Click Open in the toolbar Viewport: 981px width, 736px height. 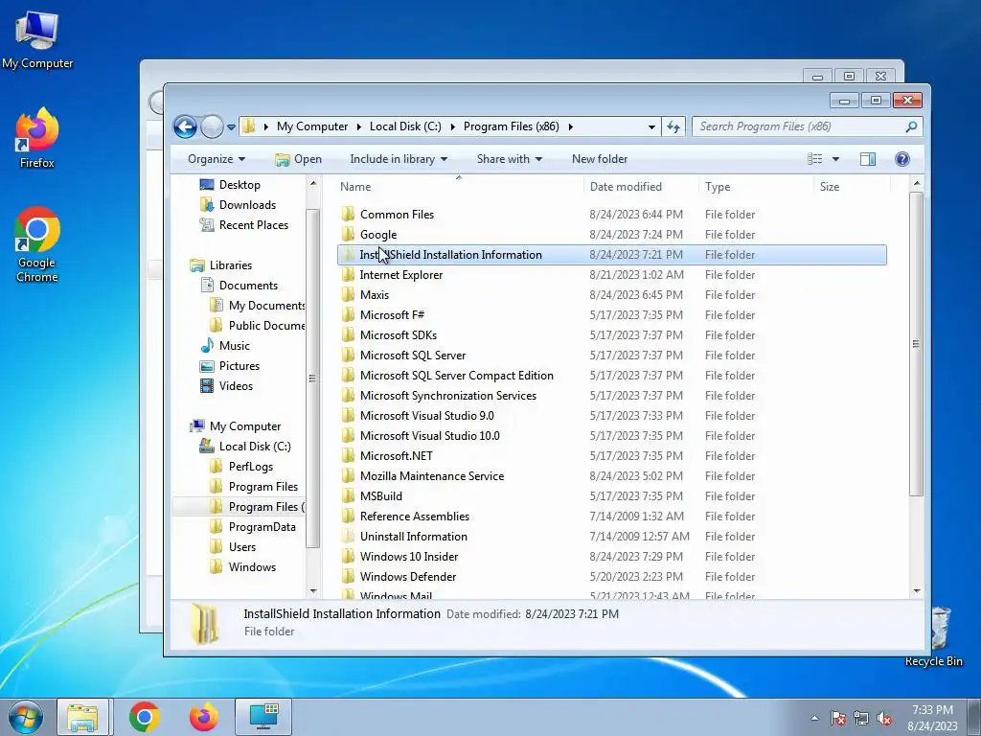[x=299, y=159]
